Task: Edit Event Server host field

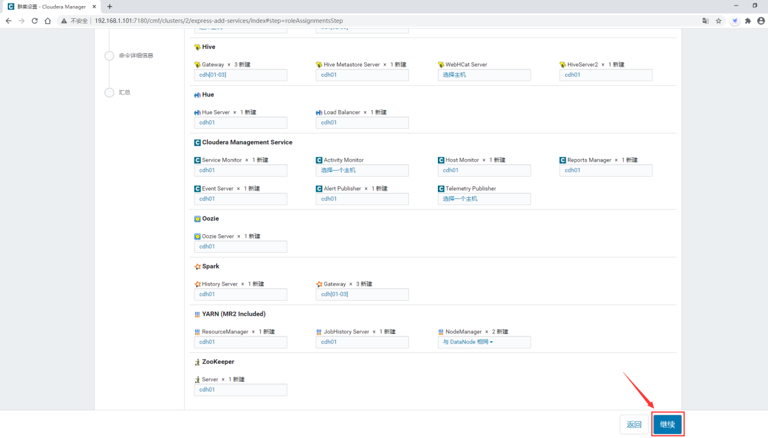Action: pos(240,199)
